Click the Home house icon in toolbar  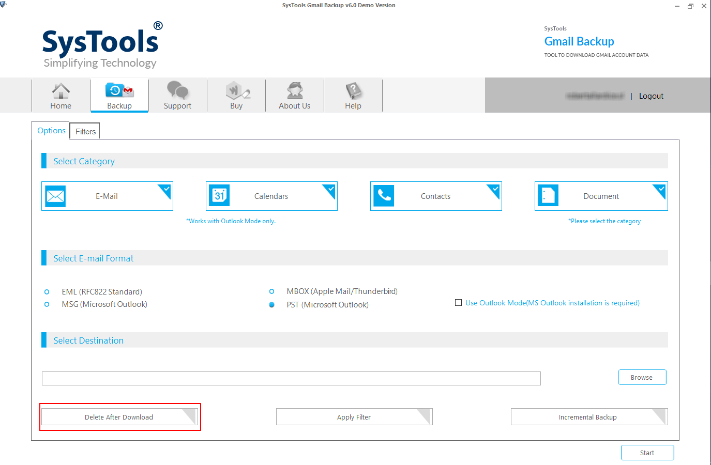point(61,91)
